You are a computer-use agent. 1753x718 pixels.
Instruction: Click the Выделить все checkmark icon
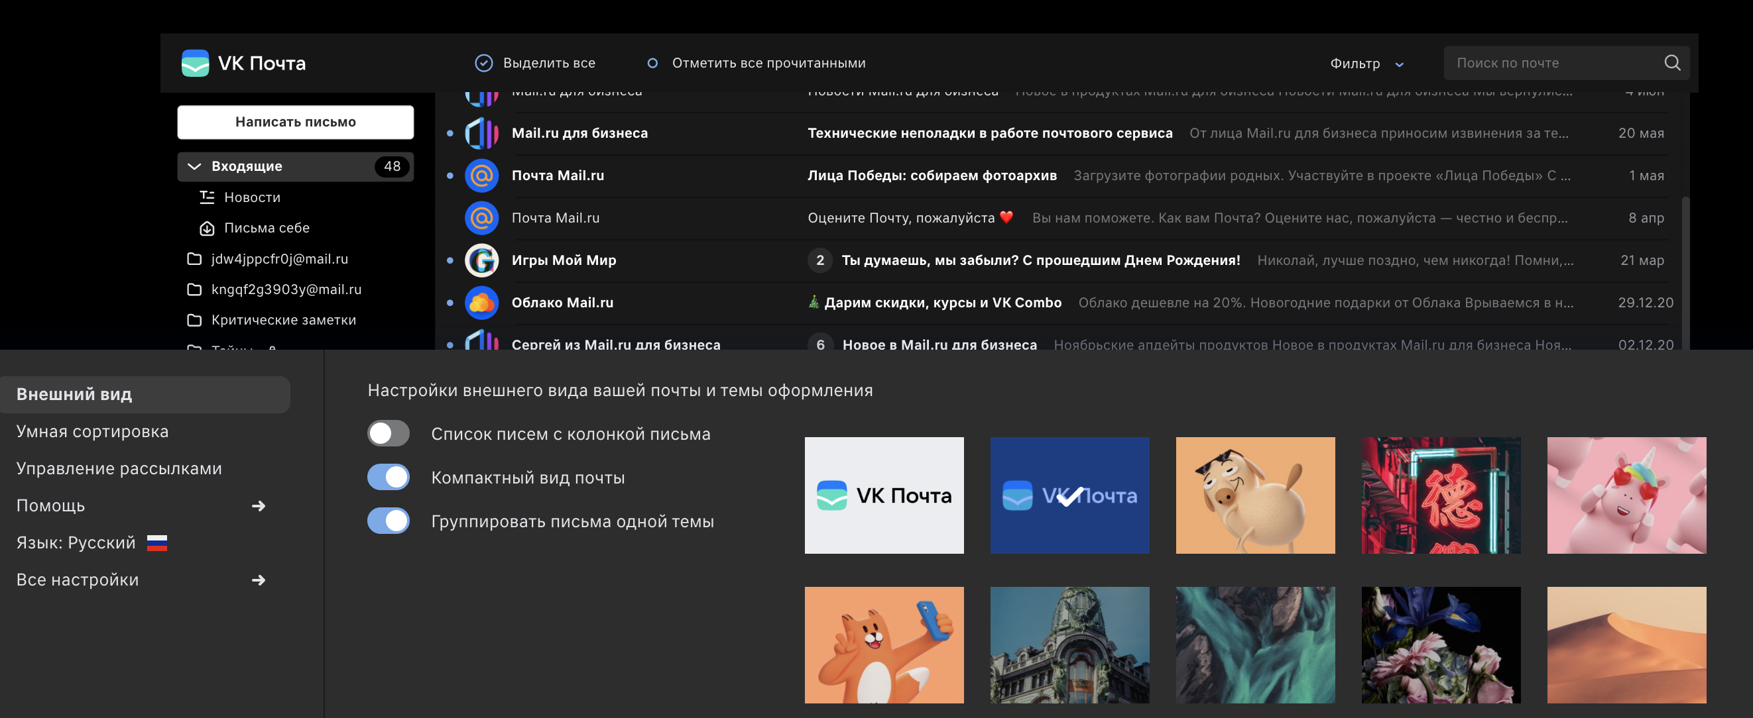click(x=483, y=63)
